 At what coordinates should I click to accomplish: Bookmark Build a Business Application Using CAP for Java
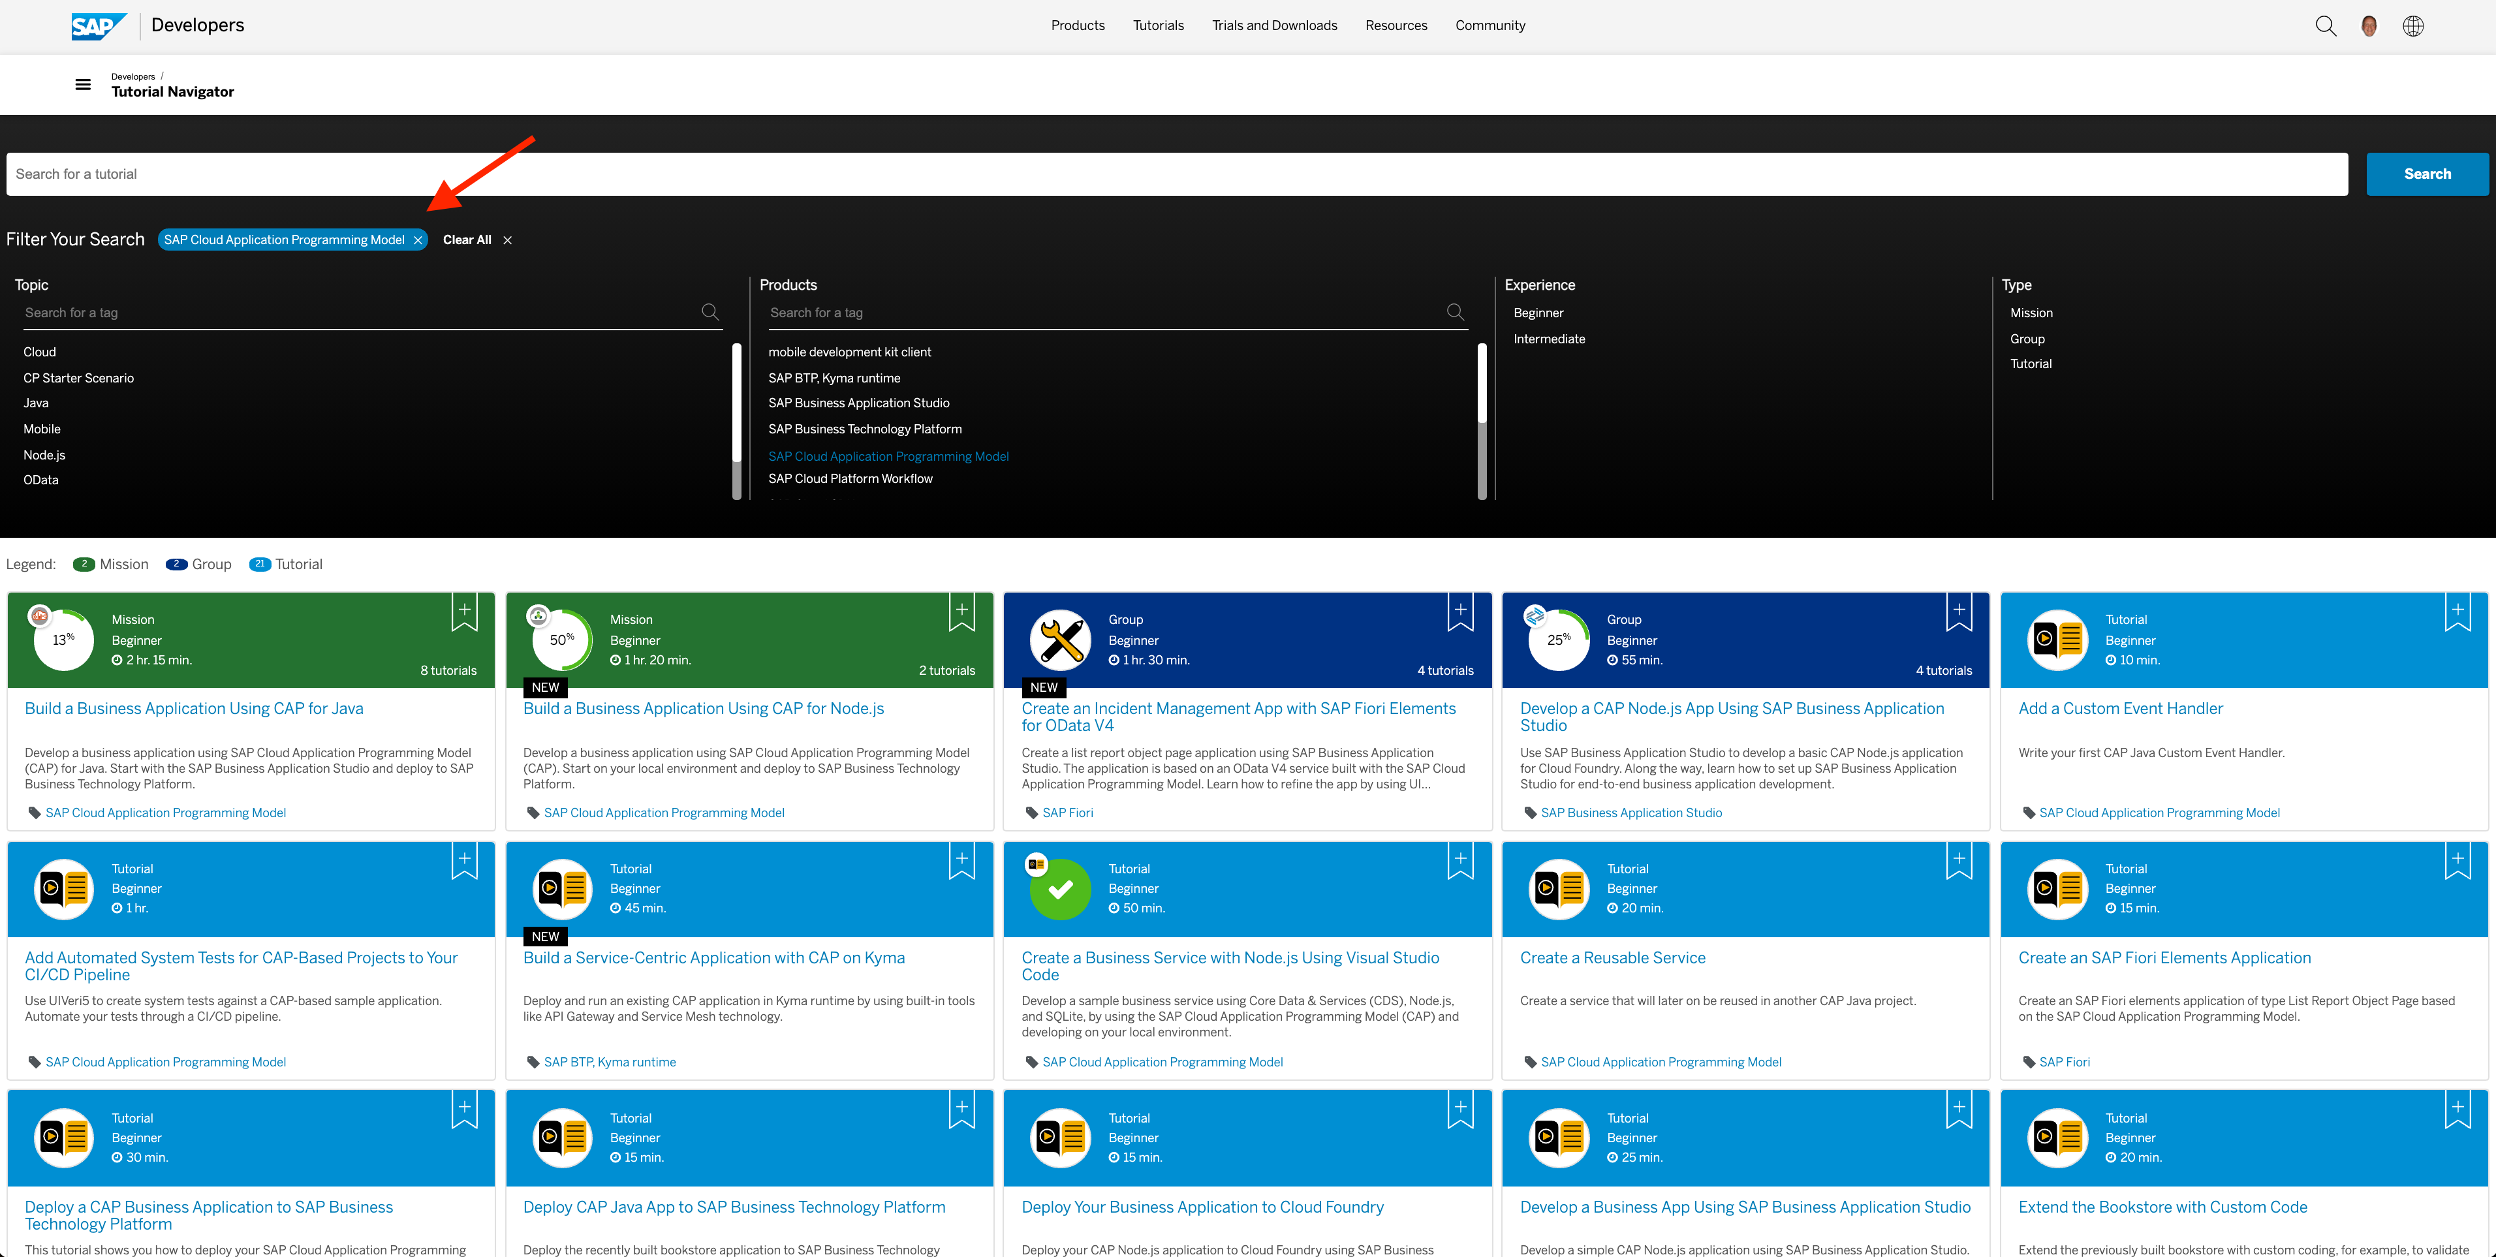coord(464,612)
